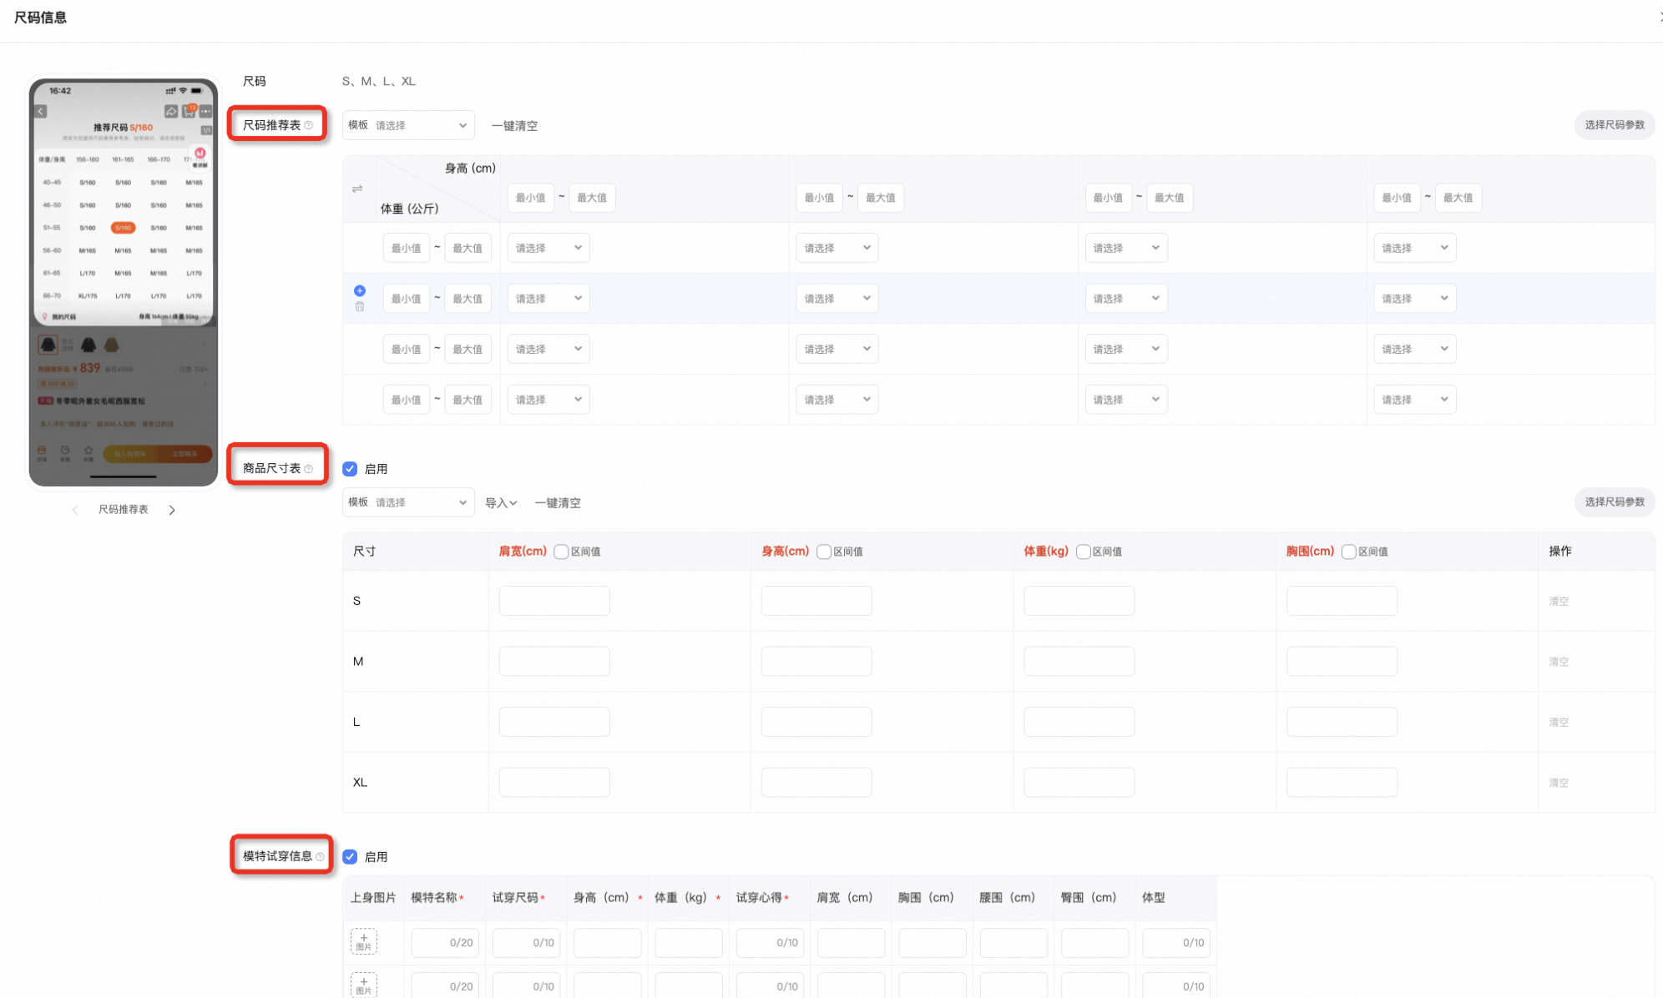Expand the 导入 dropdown
Viewport: 1663px width, 998px height.
[x=501, y=503]
